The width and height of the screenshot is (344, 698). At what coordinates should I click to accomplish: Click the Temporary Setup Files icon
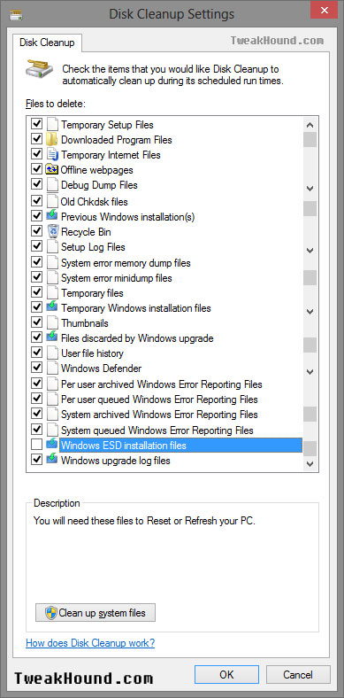click(x=52, y=125)
